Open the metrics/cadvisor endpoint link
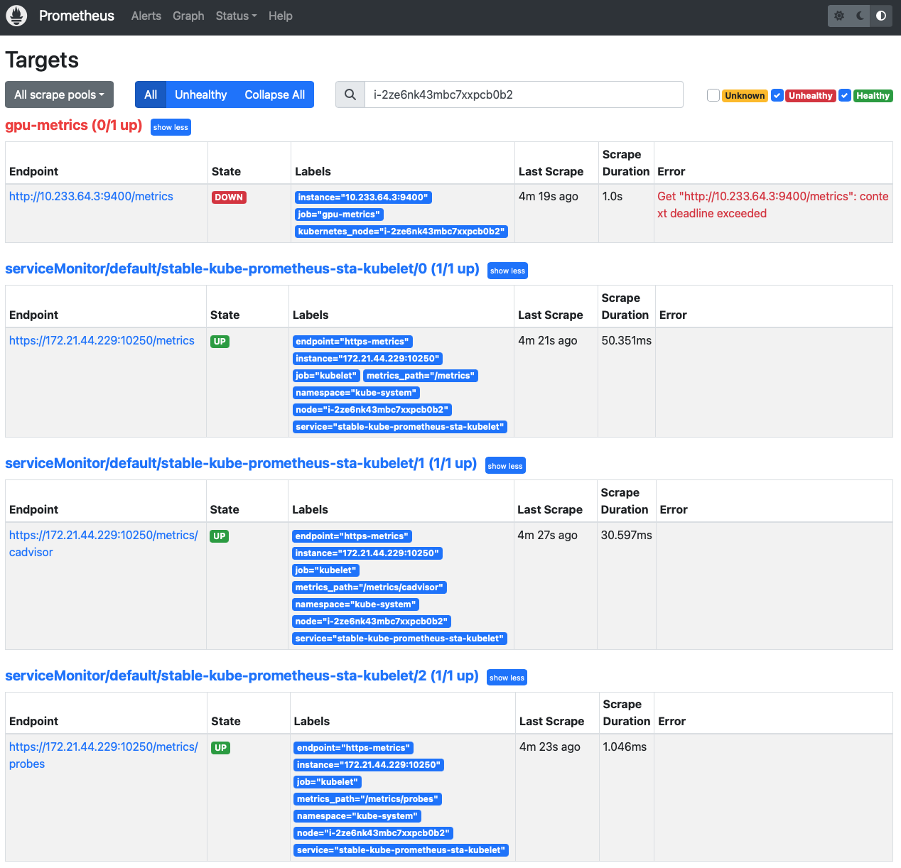Viewport: 901px width, 868px height. (104, 543)
